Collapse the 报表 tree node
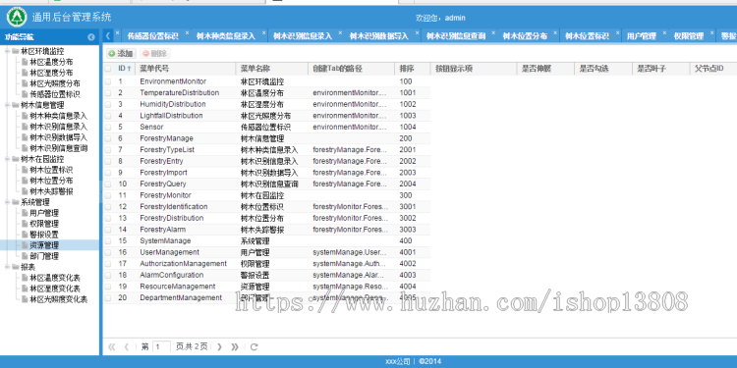 coord(7,267)
